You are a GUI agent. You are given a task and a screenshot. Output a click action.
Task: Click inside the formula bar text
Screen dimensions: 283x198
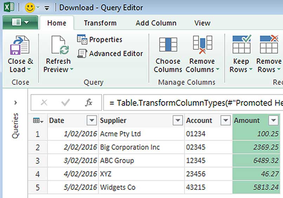point(193,103)
